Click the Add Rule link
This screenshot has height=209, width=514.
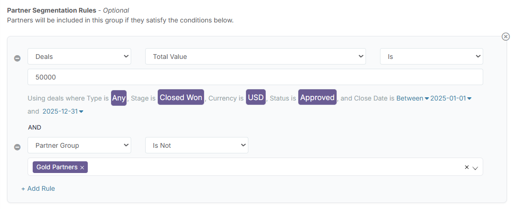pos(38,188)
